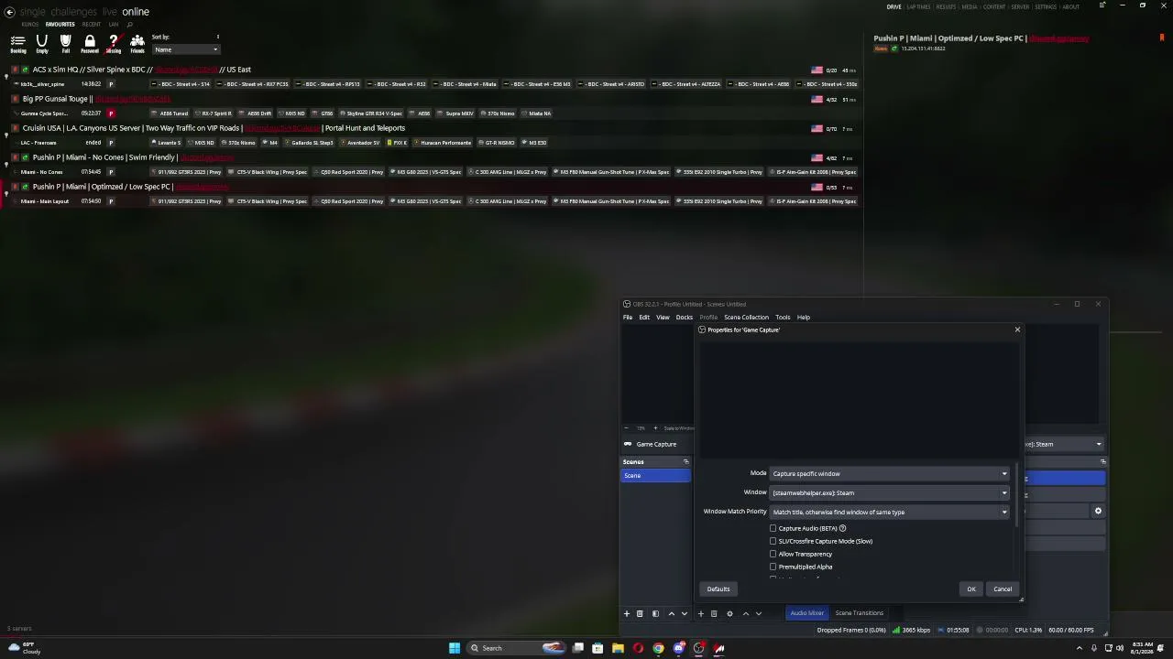Image resolution: width=1173 pixels, height=659 pixels.
Task: Open the Window selection dropdown
Action: (x=890, y=492)
